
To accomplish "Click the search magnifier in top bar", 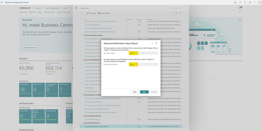I will [x=240, y=2].
